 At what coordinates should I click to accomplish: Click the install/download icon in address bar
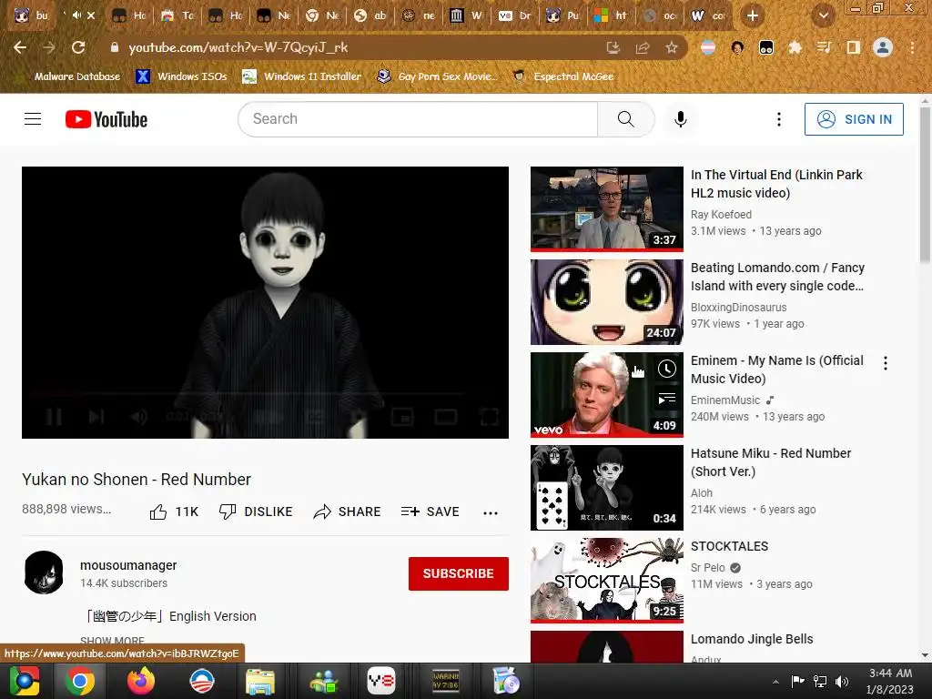click(x=613, y=47)
